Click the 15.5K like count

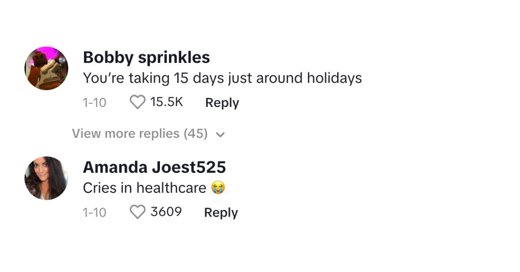point(166,102)
